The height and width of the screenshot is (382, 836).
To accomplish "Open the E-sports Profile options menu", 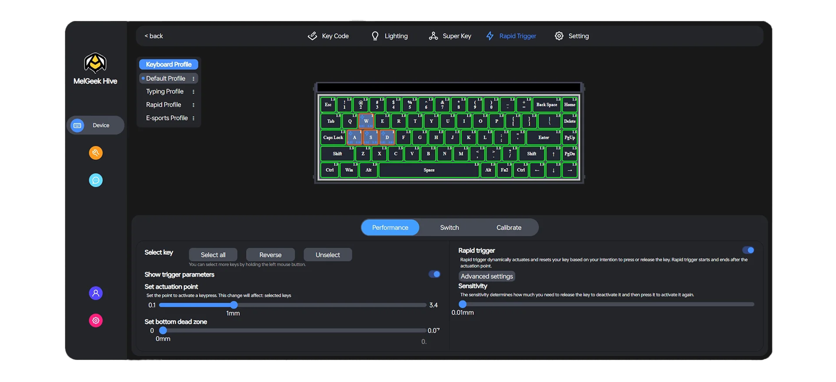I will pos(193,118).
